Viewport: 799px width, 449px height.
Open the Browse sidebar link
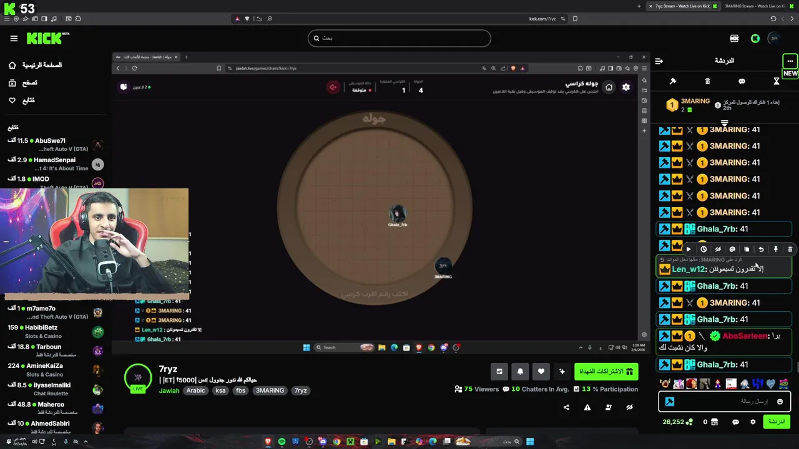[22, 83]
